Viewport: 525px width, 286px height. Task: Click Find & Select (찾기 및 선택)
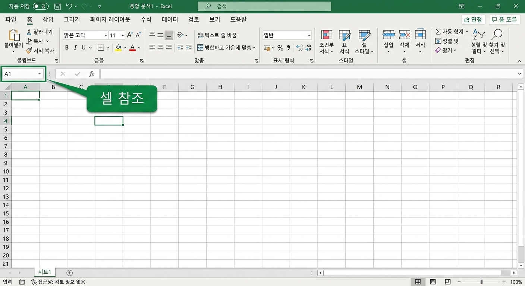coord(497,42)
